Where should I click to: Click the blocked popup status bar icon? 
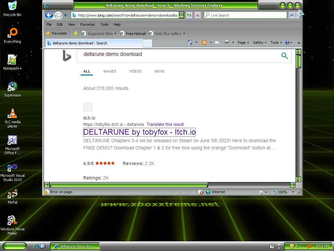tap(201, 192)
